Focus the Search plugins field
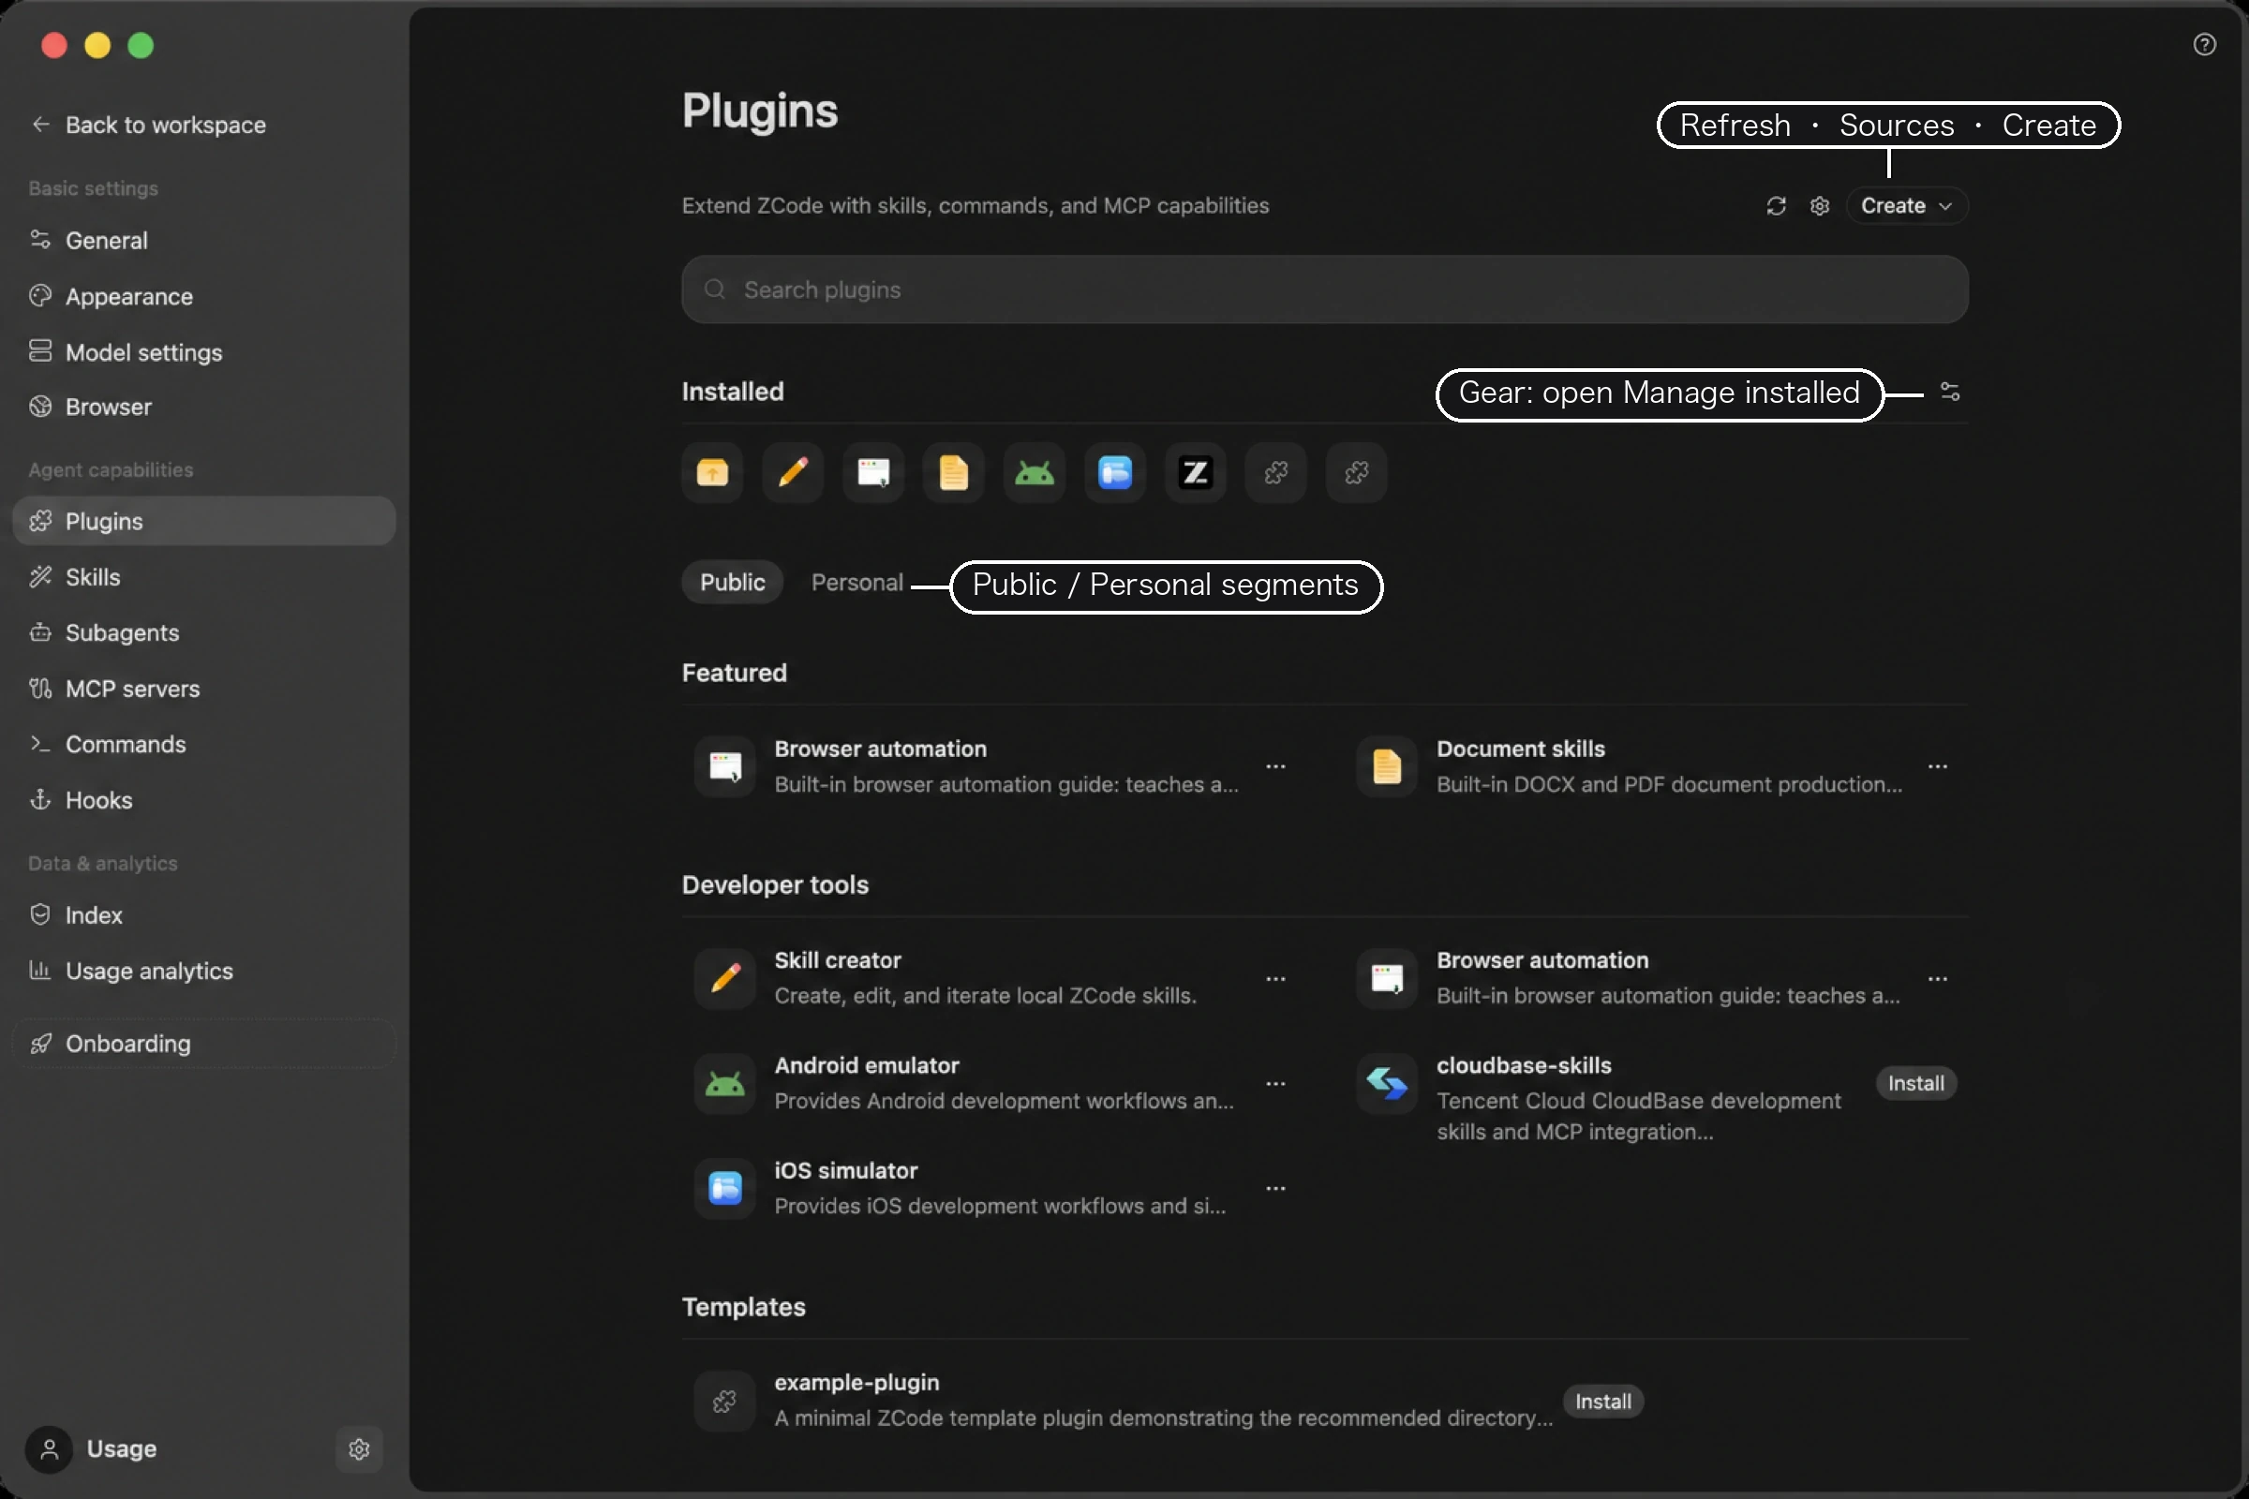This screenshot has height=1499, width=2249. [1324, 289]
